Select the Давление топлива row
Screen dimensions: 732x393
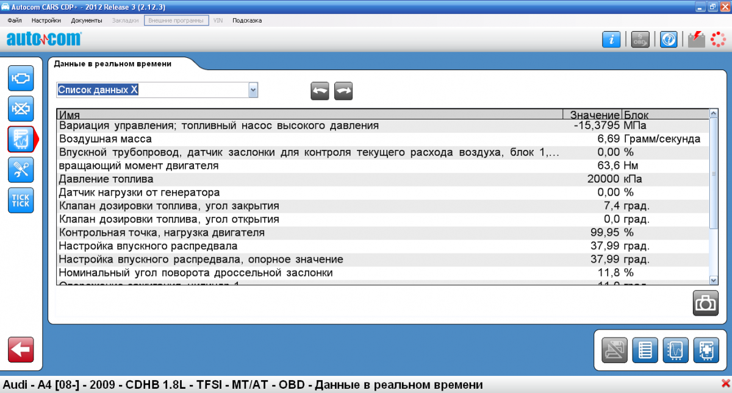[383, 179]
